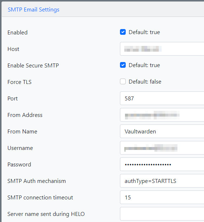Image resolution: width=204 pixels, height=222 pixels.
Task: Click the 'Default: true' text beside Enabled
Action: pos(144,32)
